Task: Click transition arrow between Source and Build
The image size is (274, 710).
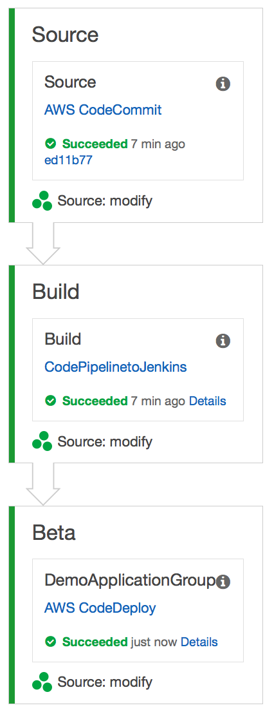Action: [43, 244]
